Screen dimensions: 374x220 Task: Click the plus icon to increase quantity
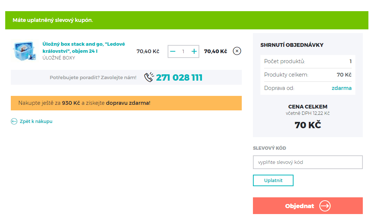(194, 51)
